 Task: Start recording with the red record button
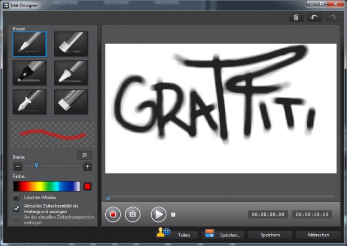point(114,214)
